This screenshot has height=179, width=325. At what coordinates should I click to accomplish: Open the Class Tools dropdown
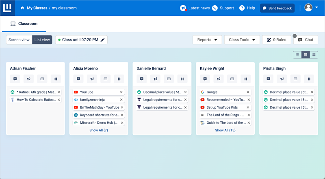click(242, 39)
